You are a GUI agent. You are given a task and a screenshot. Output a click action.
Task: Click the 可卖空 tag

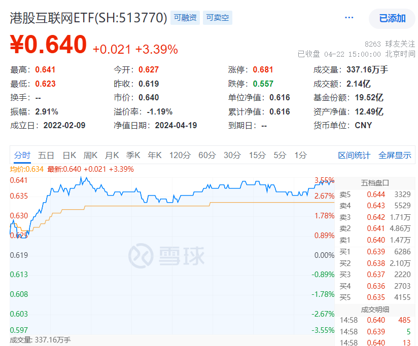(218, 18)
